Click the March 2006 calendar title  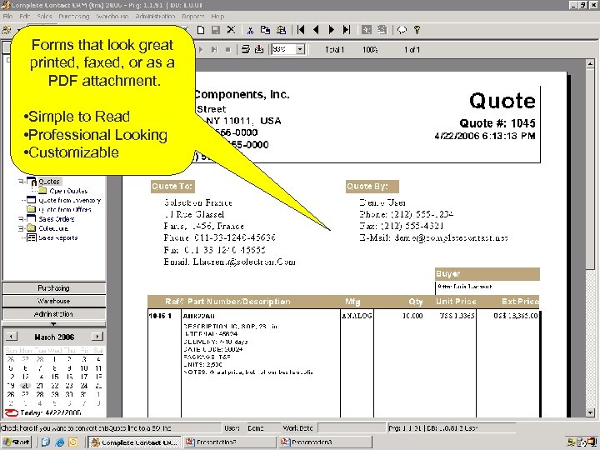(x=54, y=337)
